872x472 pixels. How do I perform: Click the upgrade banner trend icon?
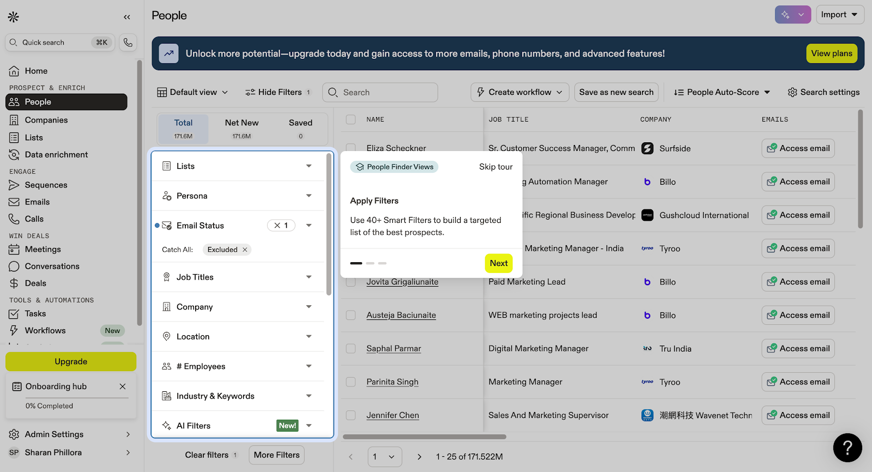click(x=169, y=53)
